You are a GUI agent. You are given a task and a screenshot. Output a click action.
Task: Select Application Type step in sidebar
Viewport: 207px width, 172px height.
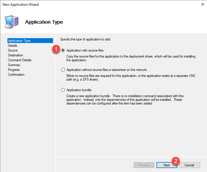point(19,41)
